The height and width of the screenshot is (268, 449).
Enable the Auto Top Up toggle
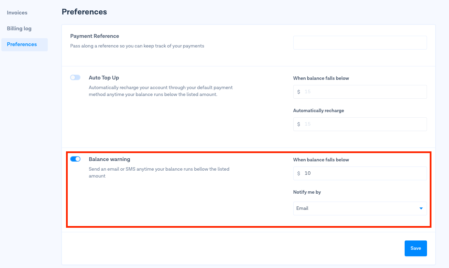[75, 78]
